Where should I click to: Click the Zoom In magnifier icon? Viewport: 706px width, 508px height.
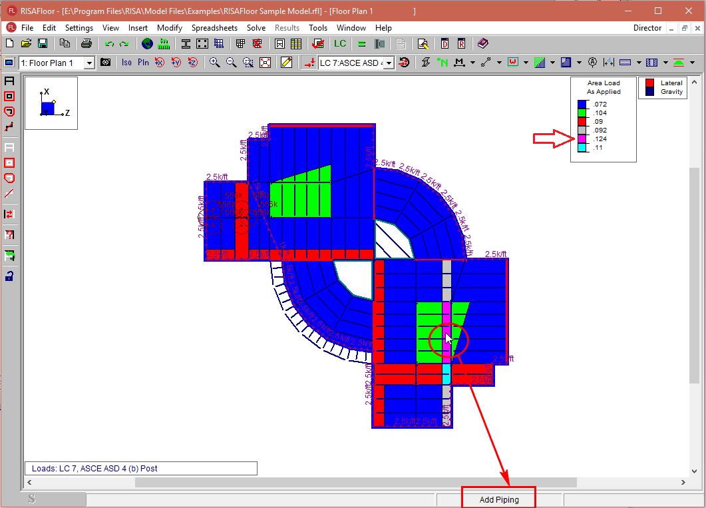click(x=214, y=63)
